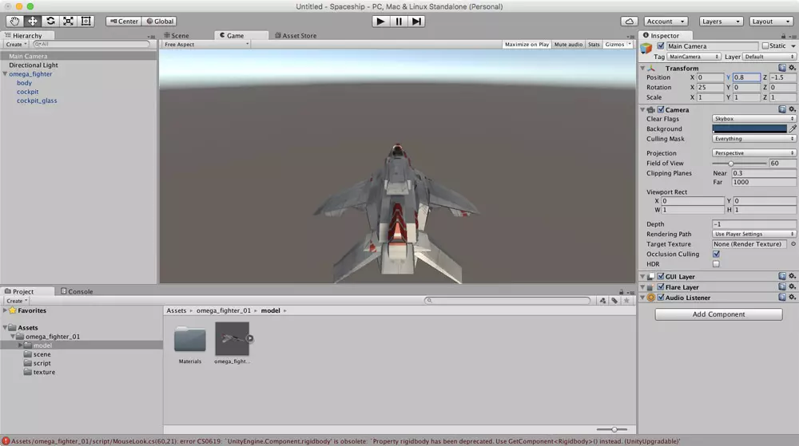Click the Position Y input field
799x446 pixels.
coord(746,77)
